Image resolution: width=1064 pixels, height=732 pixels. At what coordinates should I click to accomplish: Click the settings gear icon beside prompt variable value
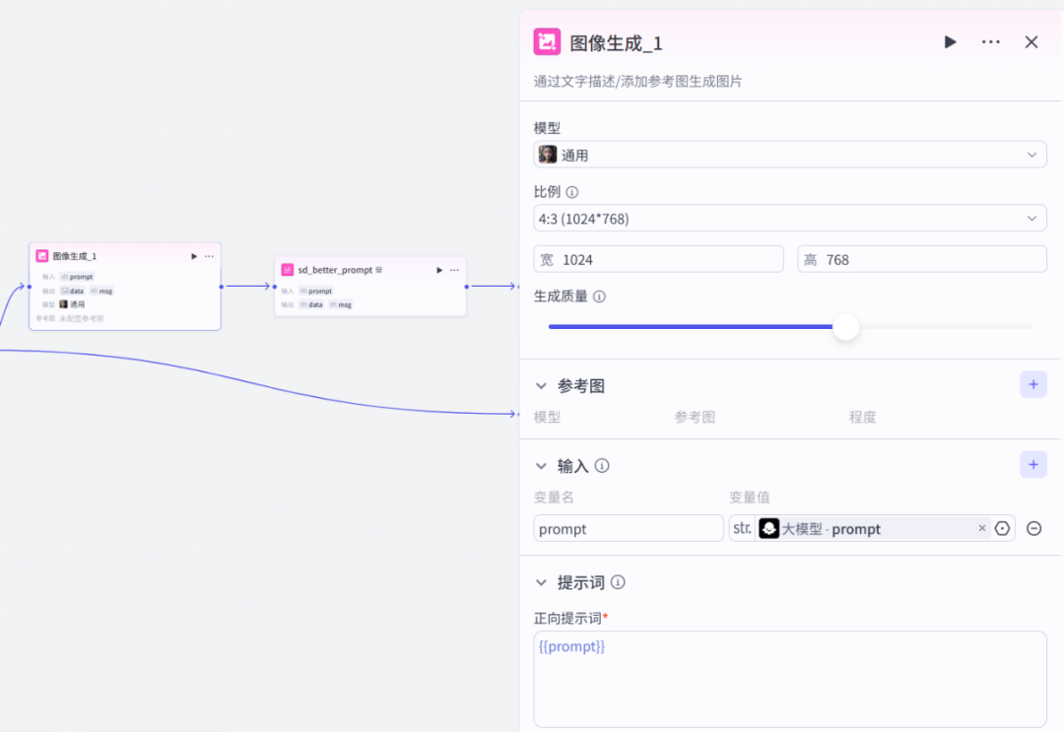tap(1002, 528)
